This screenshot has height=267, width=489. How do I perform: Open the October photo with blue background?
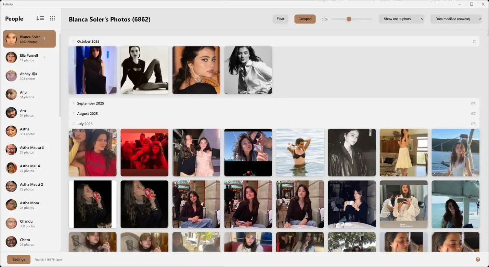[93, 70]
